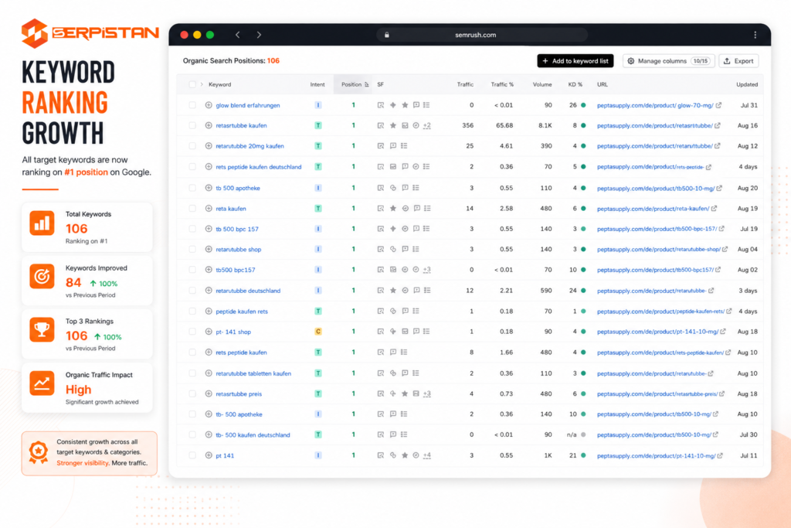Open the retasrtubbe preis keyword link
The image size is (791, 528).
tap(239, 393)
